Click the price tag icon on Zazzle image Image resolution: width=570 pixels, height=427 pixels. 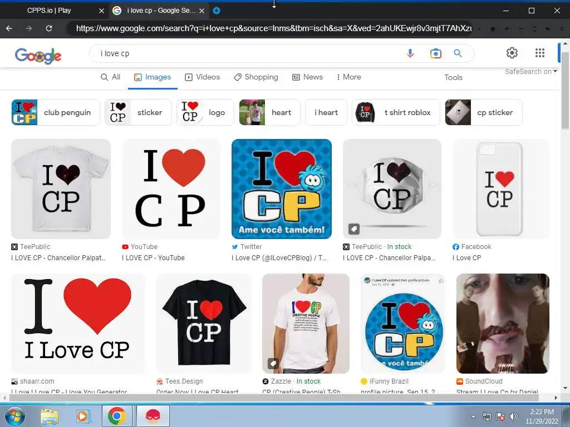point(273,363)
